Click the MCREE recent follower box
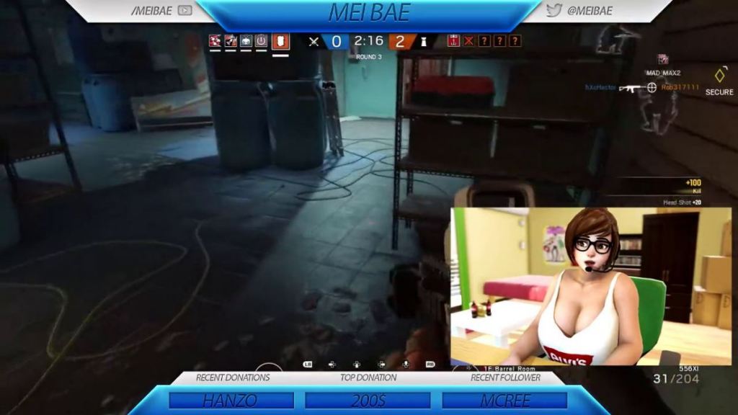Viewport: 738px width, 415px height. pyautogui.click(x=504, y=401)
